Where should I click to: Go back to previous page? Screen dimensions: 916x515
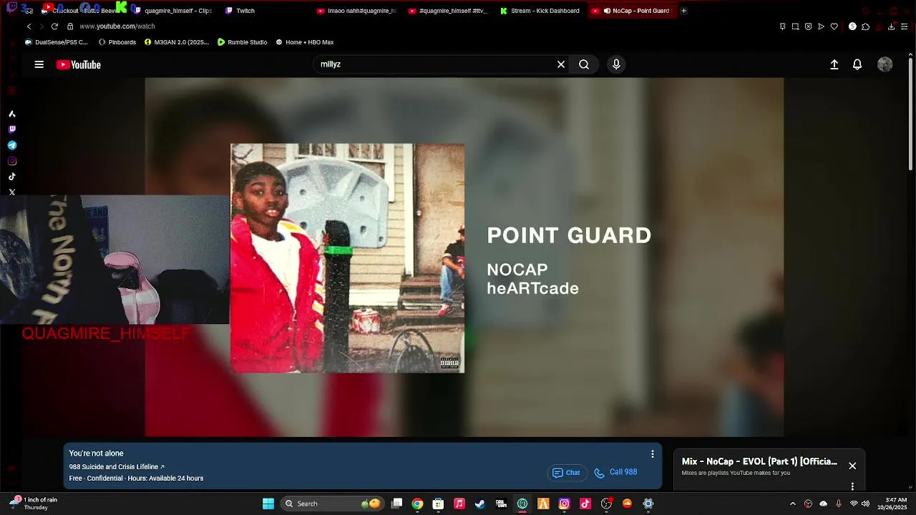coord(29,26)
